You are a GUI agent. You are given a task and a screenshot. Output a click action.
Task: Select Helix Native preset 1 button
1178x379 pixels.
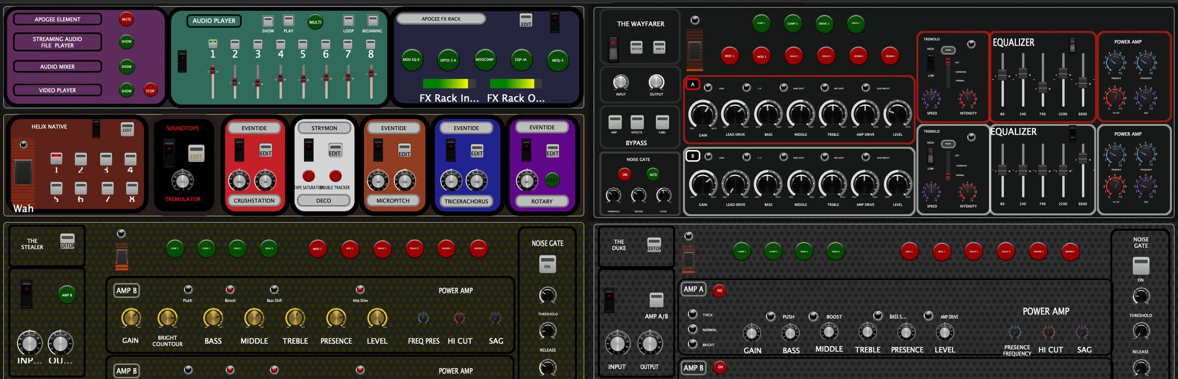pos(56,159)
